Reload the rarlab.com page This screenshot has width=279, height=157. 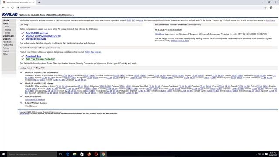point(13,8)
